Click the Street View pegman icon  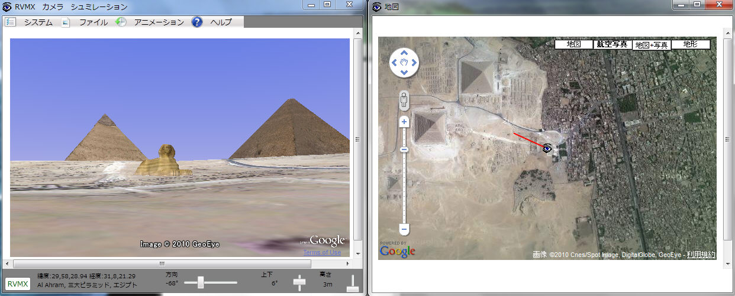[x=404, y=100]
